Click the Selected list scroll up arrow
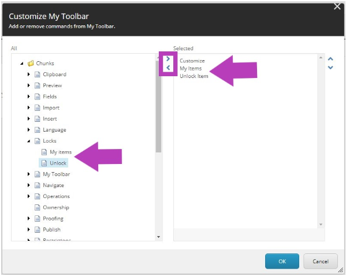This screenshot has height=276, width=346. [321, 58]
